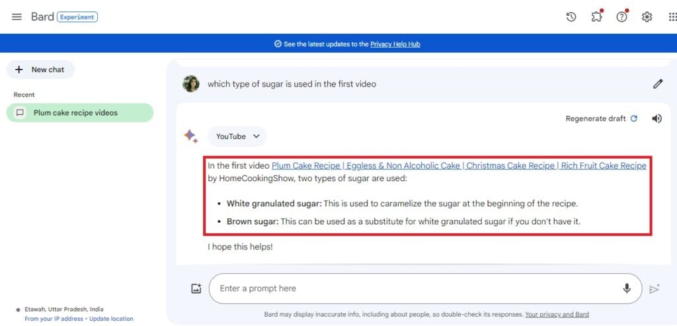The width and height of the screenshot is (677, 326).
Task: Open the Google apps grid
Action: pyautogui.click(x=672, y=17)
